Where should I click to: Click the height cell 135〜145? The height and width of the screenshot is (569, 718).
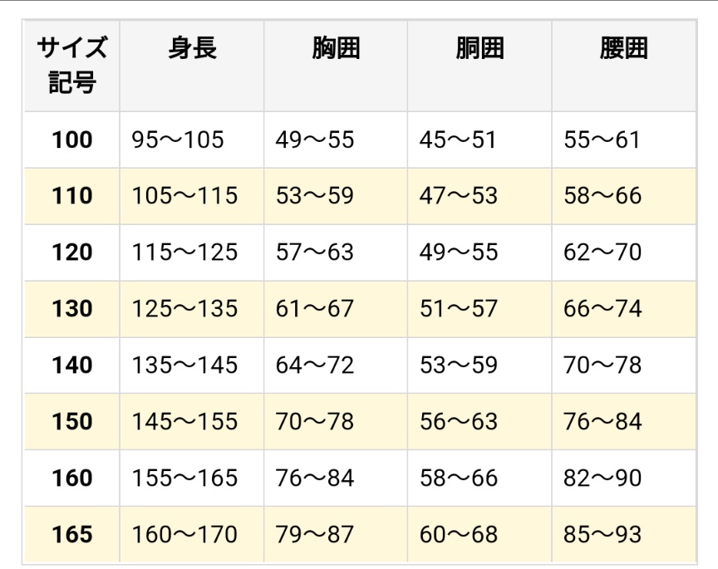pyautogui.click(x=184, y=365)
